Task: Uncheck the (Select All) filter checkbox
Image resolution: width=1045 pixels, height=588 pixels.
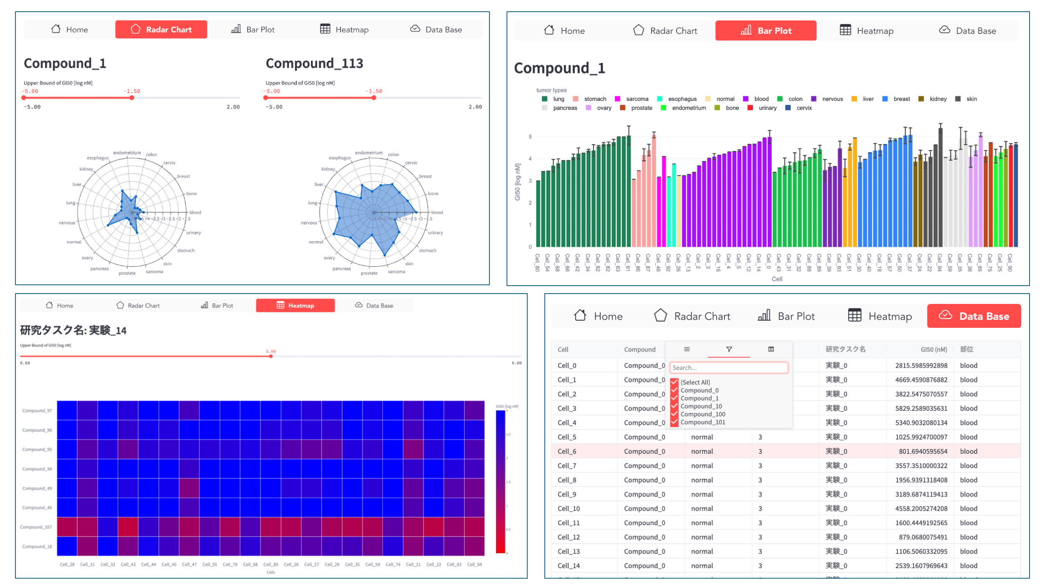Action: coord(674,382)
